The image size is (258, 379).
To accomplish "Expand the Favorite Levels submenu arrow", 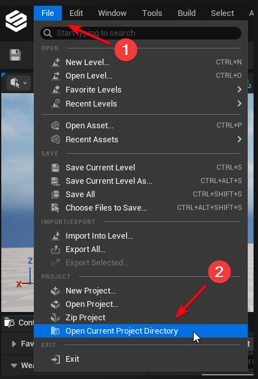I will (x=239, y=90).
